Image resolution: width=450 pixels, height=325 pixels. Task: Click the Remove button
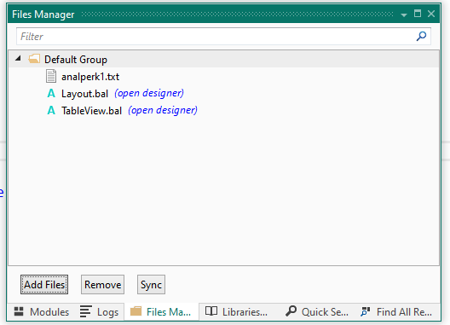click(x=102, y=285)
